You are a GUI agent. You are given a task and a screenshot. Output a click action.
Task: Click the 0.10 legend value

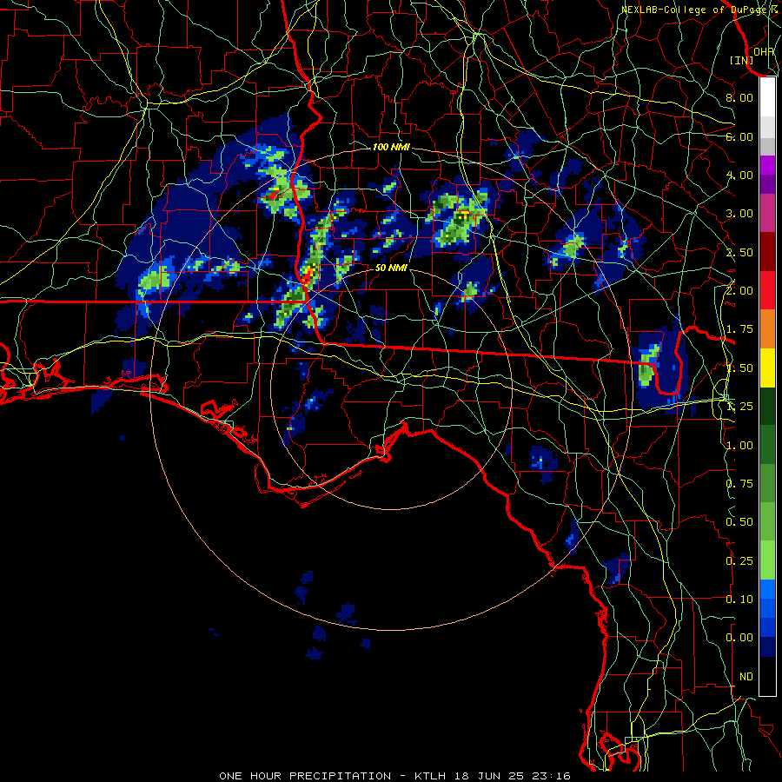click(x=739, y=600)
